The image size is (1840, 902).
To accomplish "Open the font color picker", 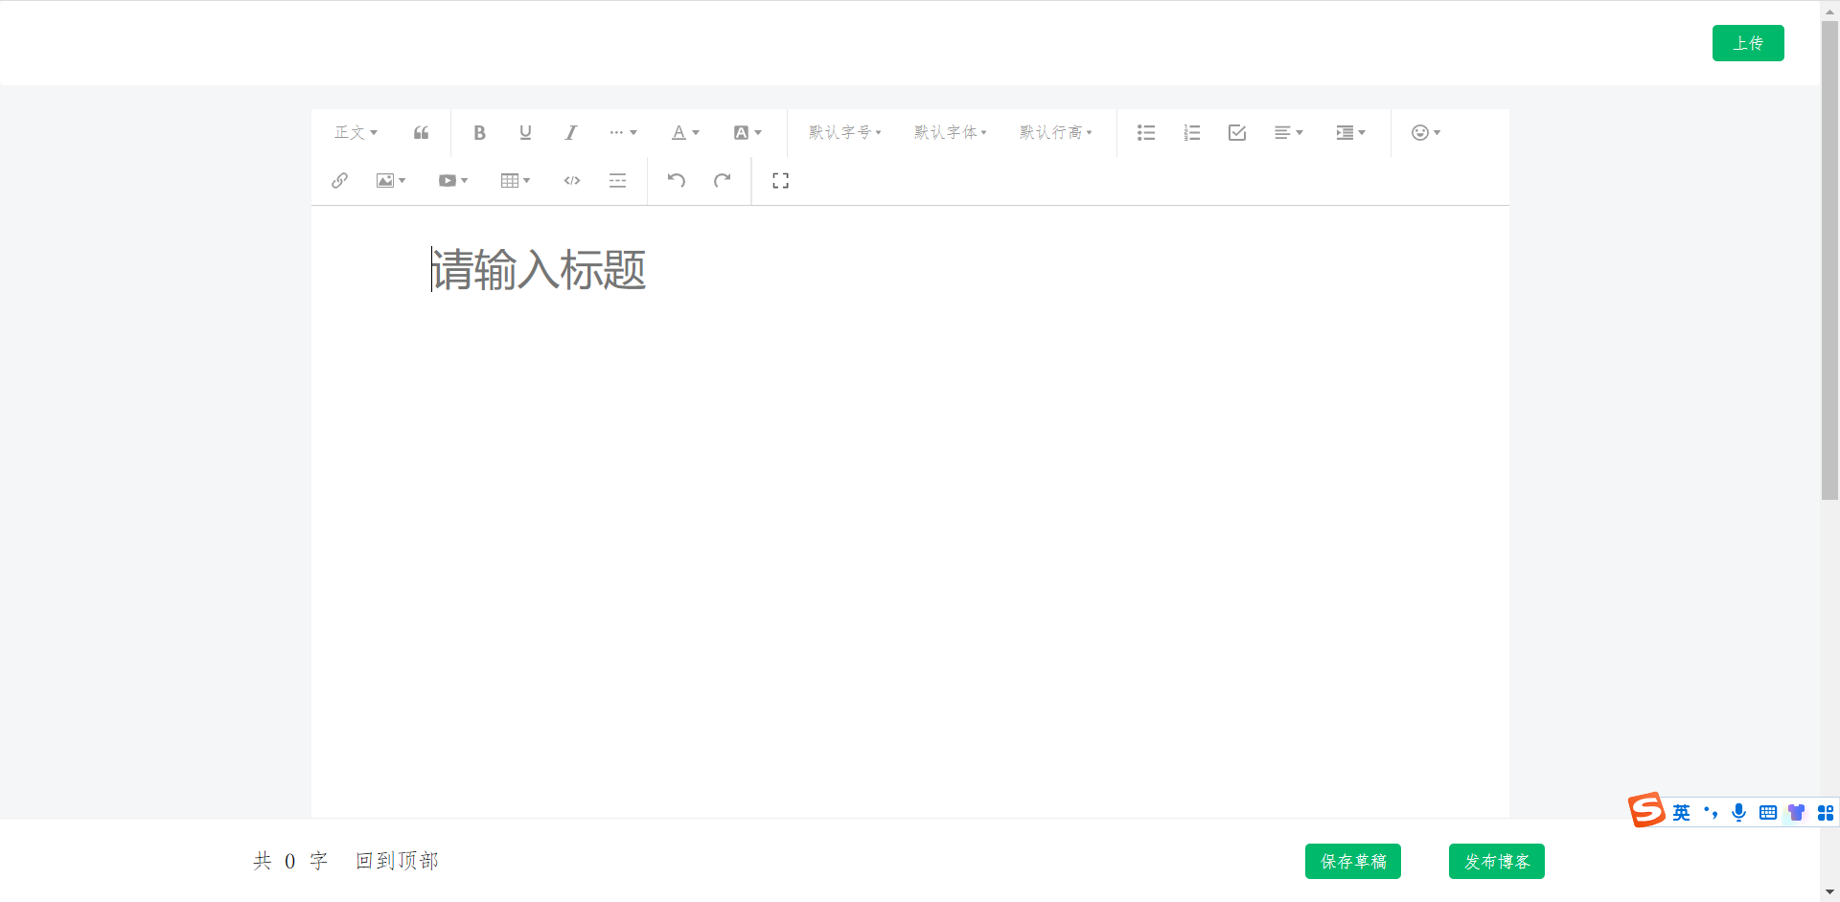I will 685,132.
